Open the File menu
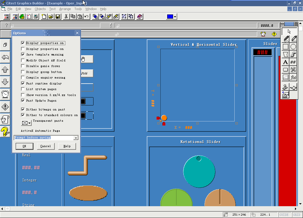 (10, 9)
